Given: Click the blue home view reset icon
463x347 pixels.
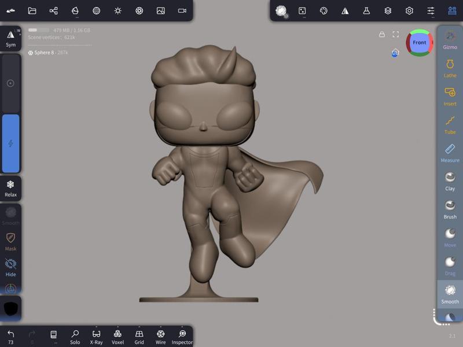Looking at the screenshot, I should [395, 53].
